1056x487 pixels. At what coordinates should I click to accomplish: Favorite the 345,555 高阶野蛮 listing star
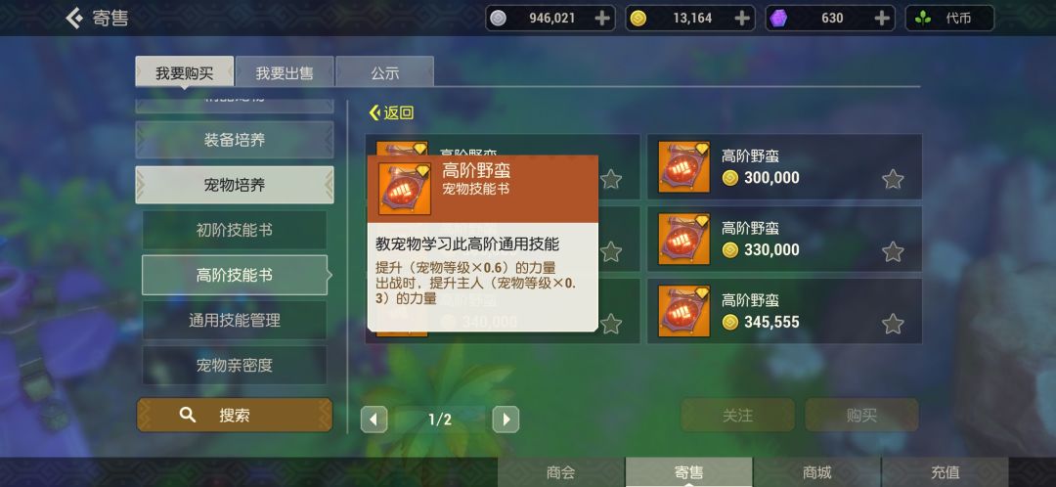[x=893, y=324]
